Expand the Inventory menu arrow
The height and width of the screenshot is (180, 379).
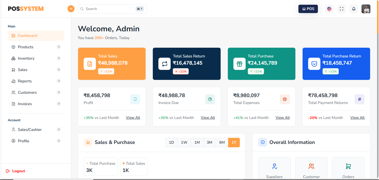[59, 58]
